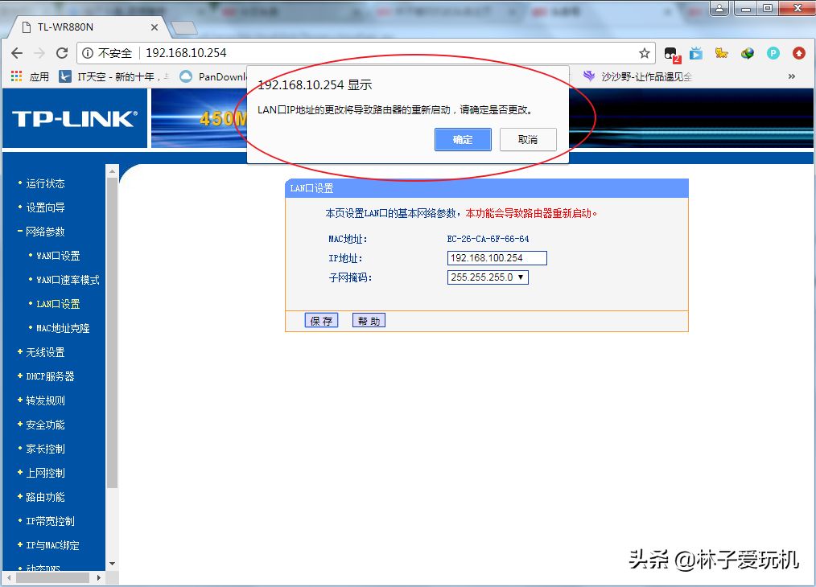Image resolution: width=816 pixels, height=587 pixels.
Task: Expand the 无线设置 menu section
Action: point(45,352)
